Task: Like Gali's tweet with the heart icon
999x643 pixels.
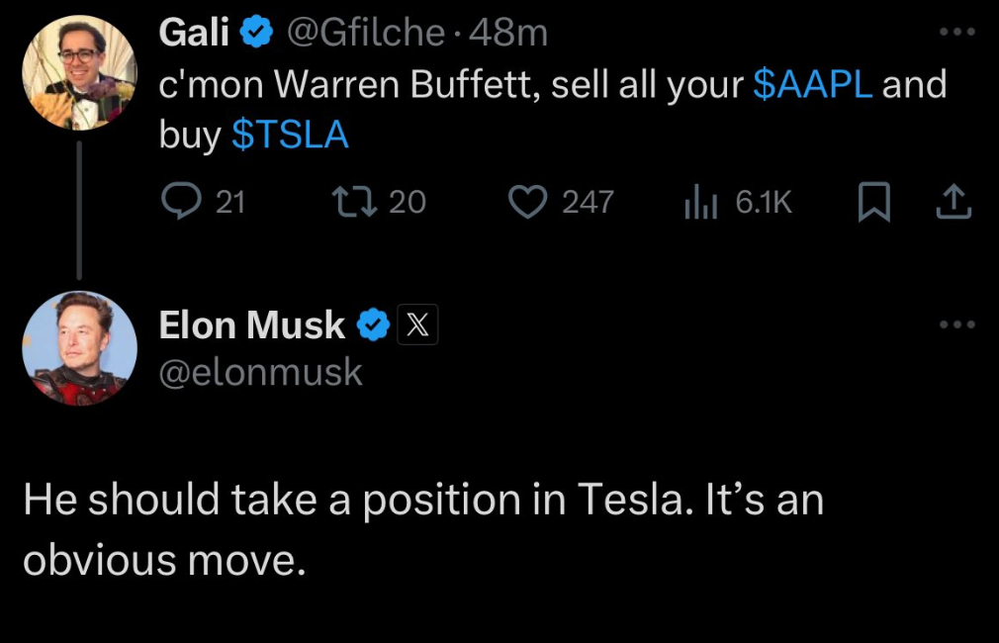Action: [x=527, y=202]
